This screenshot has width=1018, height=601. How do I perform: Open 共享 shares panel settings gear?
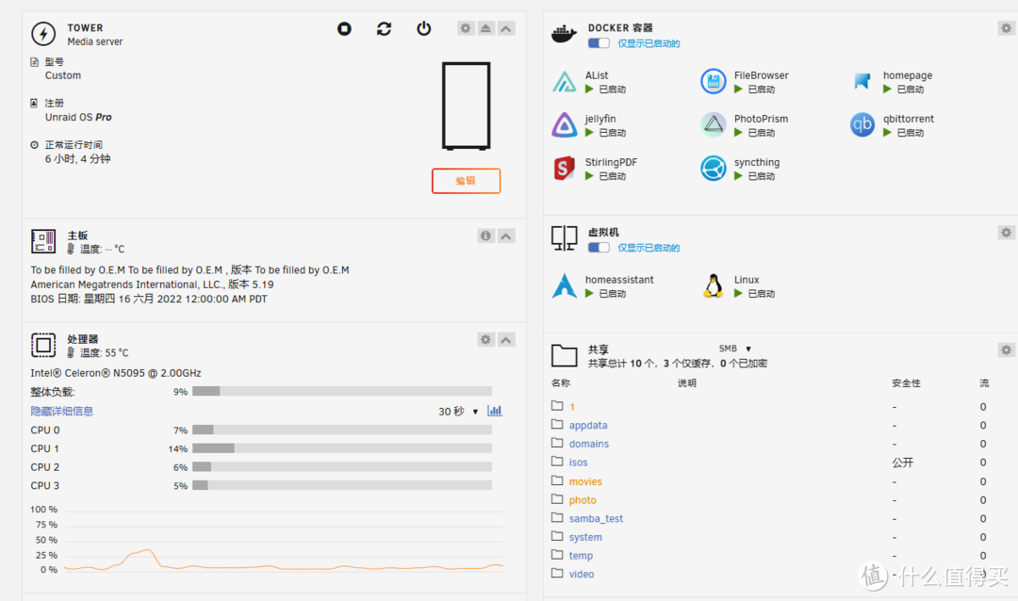(1006, 349)
